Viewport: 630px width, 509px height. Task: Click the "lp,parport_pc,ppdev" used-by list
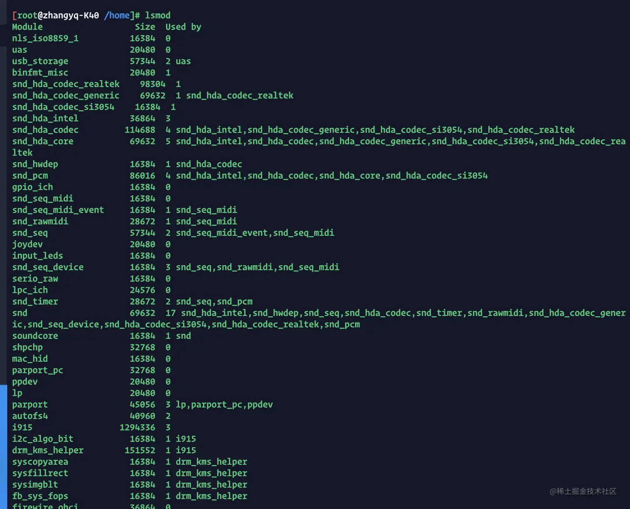(224, 405)
